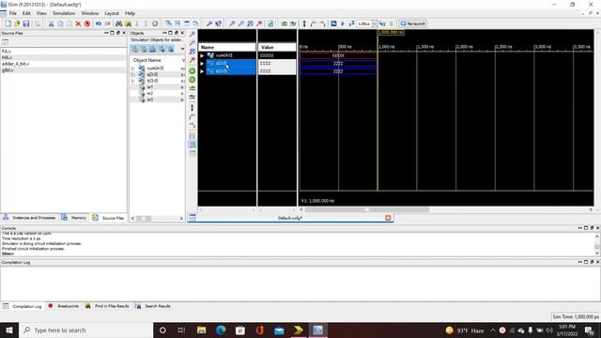Switch to Memory tab

(74, 218)
